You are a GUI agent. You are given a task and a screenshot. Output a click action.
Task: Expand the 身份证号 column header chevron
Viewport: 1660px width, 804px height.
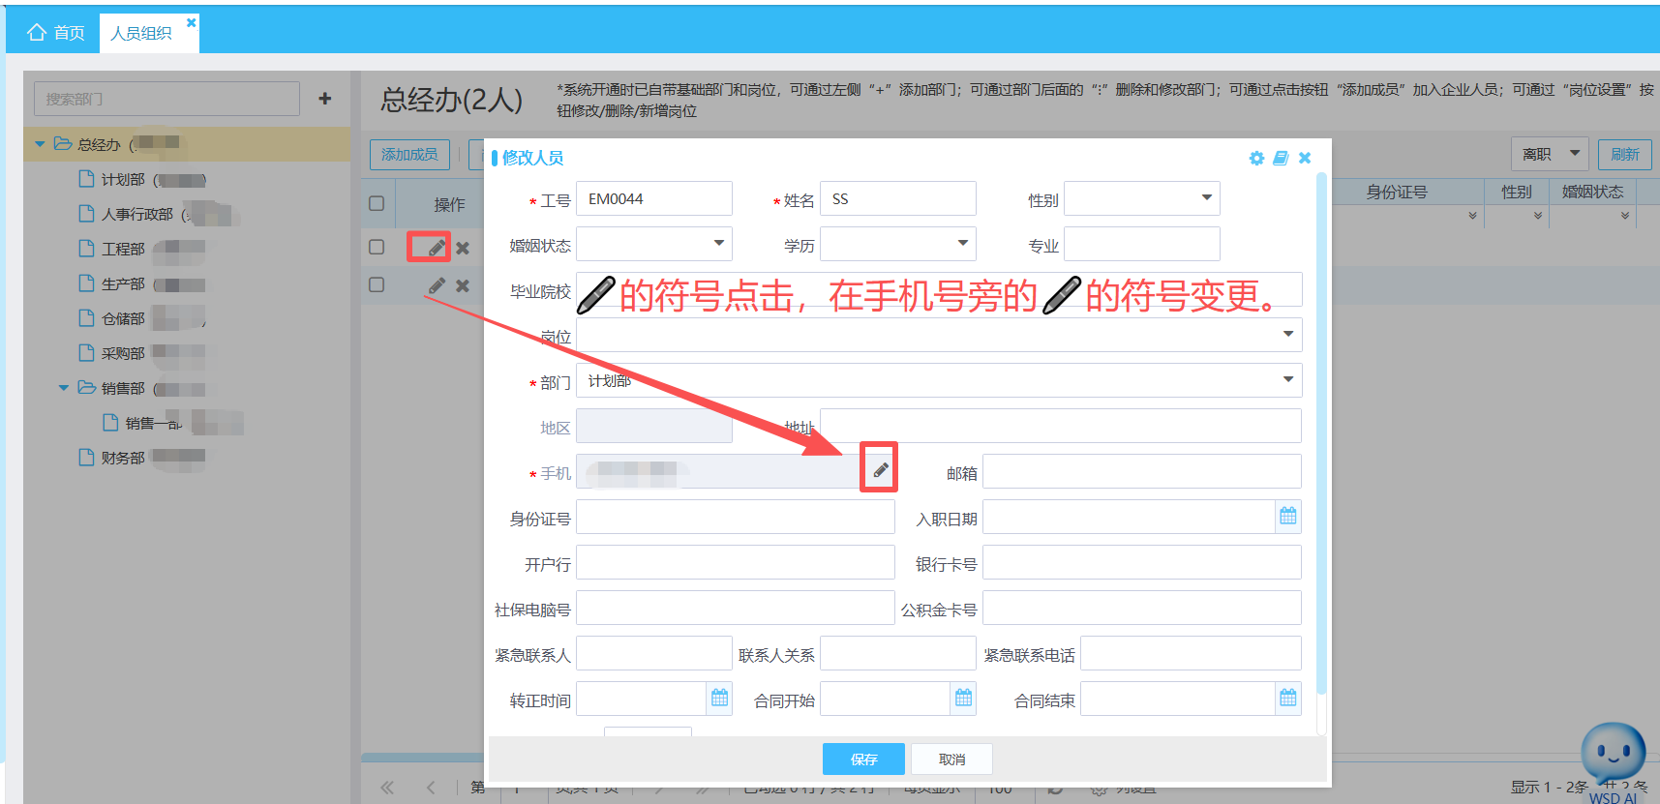[x=1472, y=216]
